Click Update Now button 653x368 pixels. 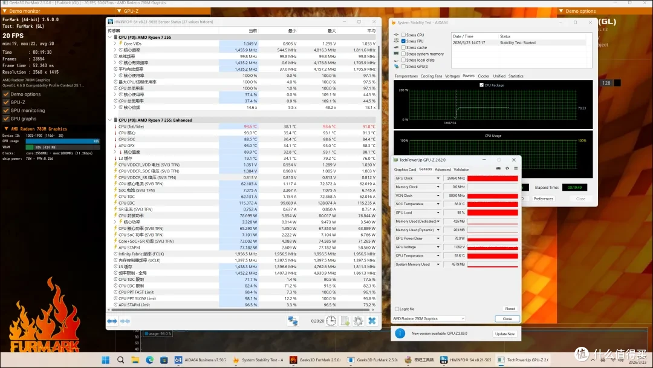pyautogui.click(x=505, y=334)
